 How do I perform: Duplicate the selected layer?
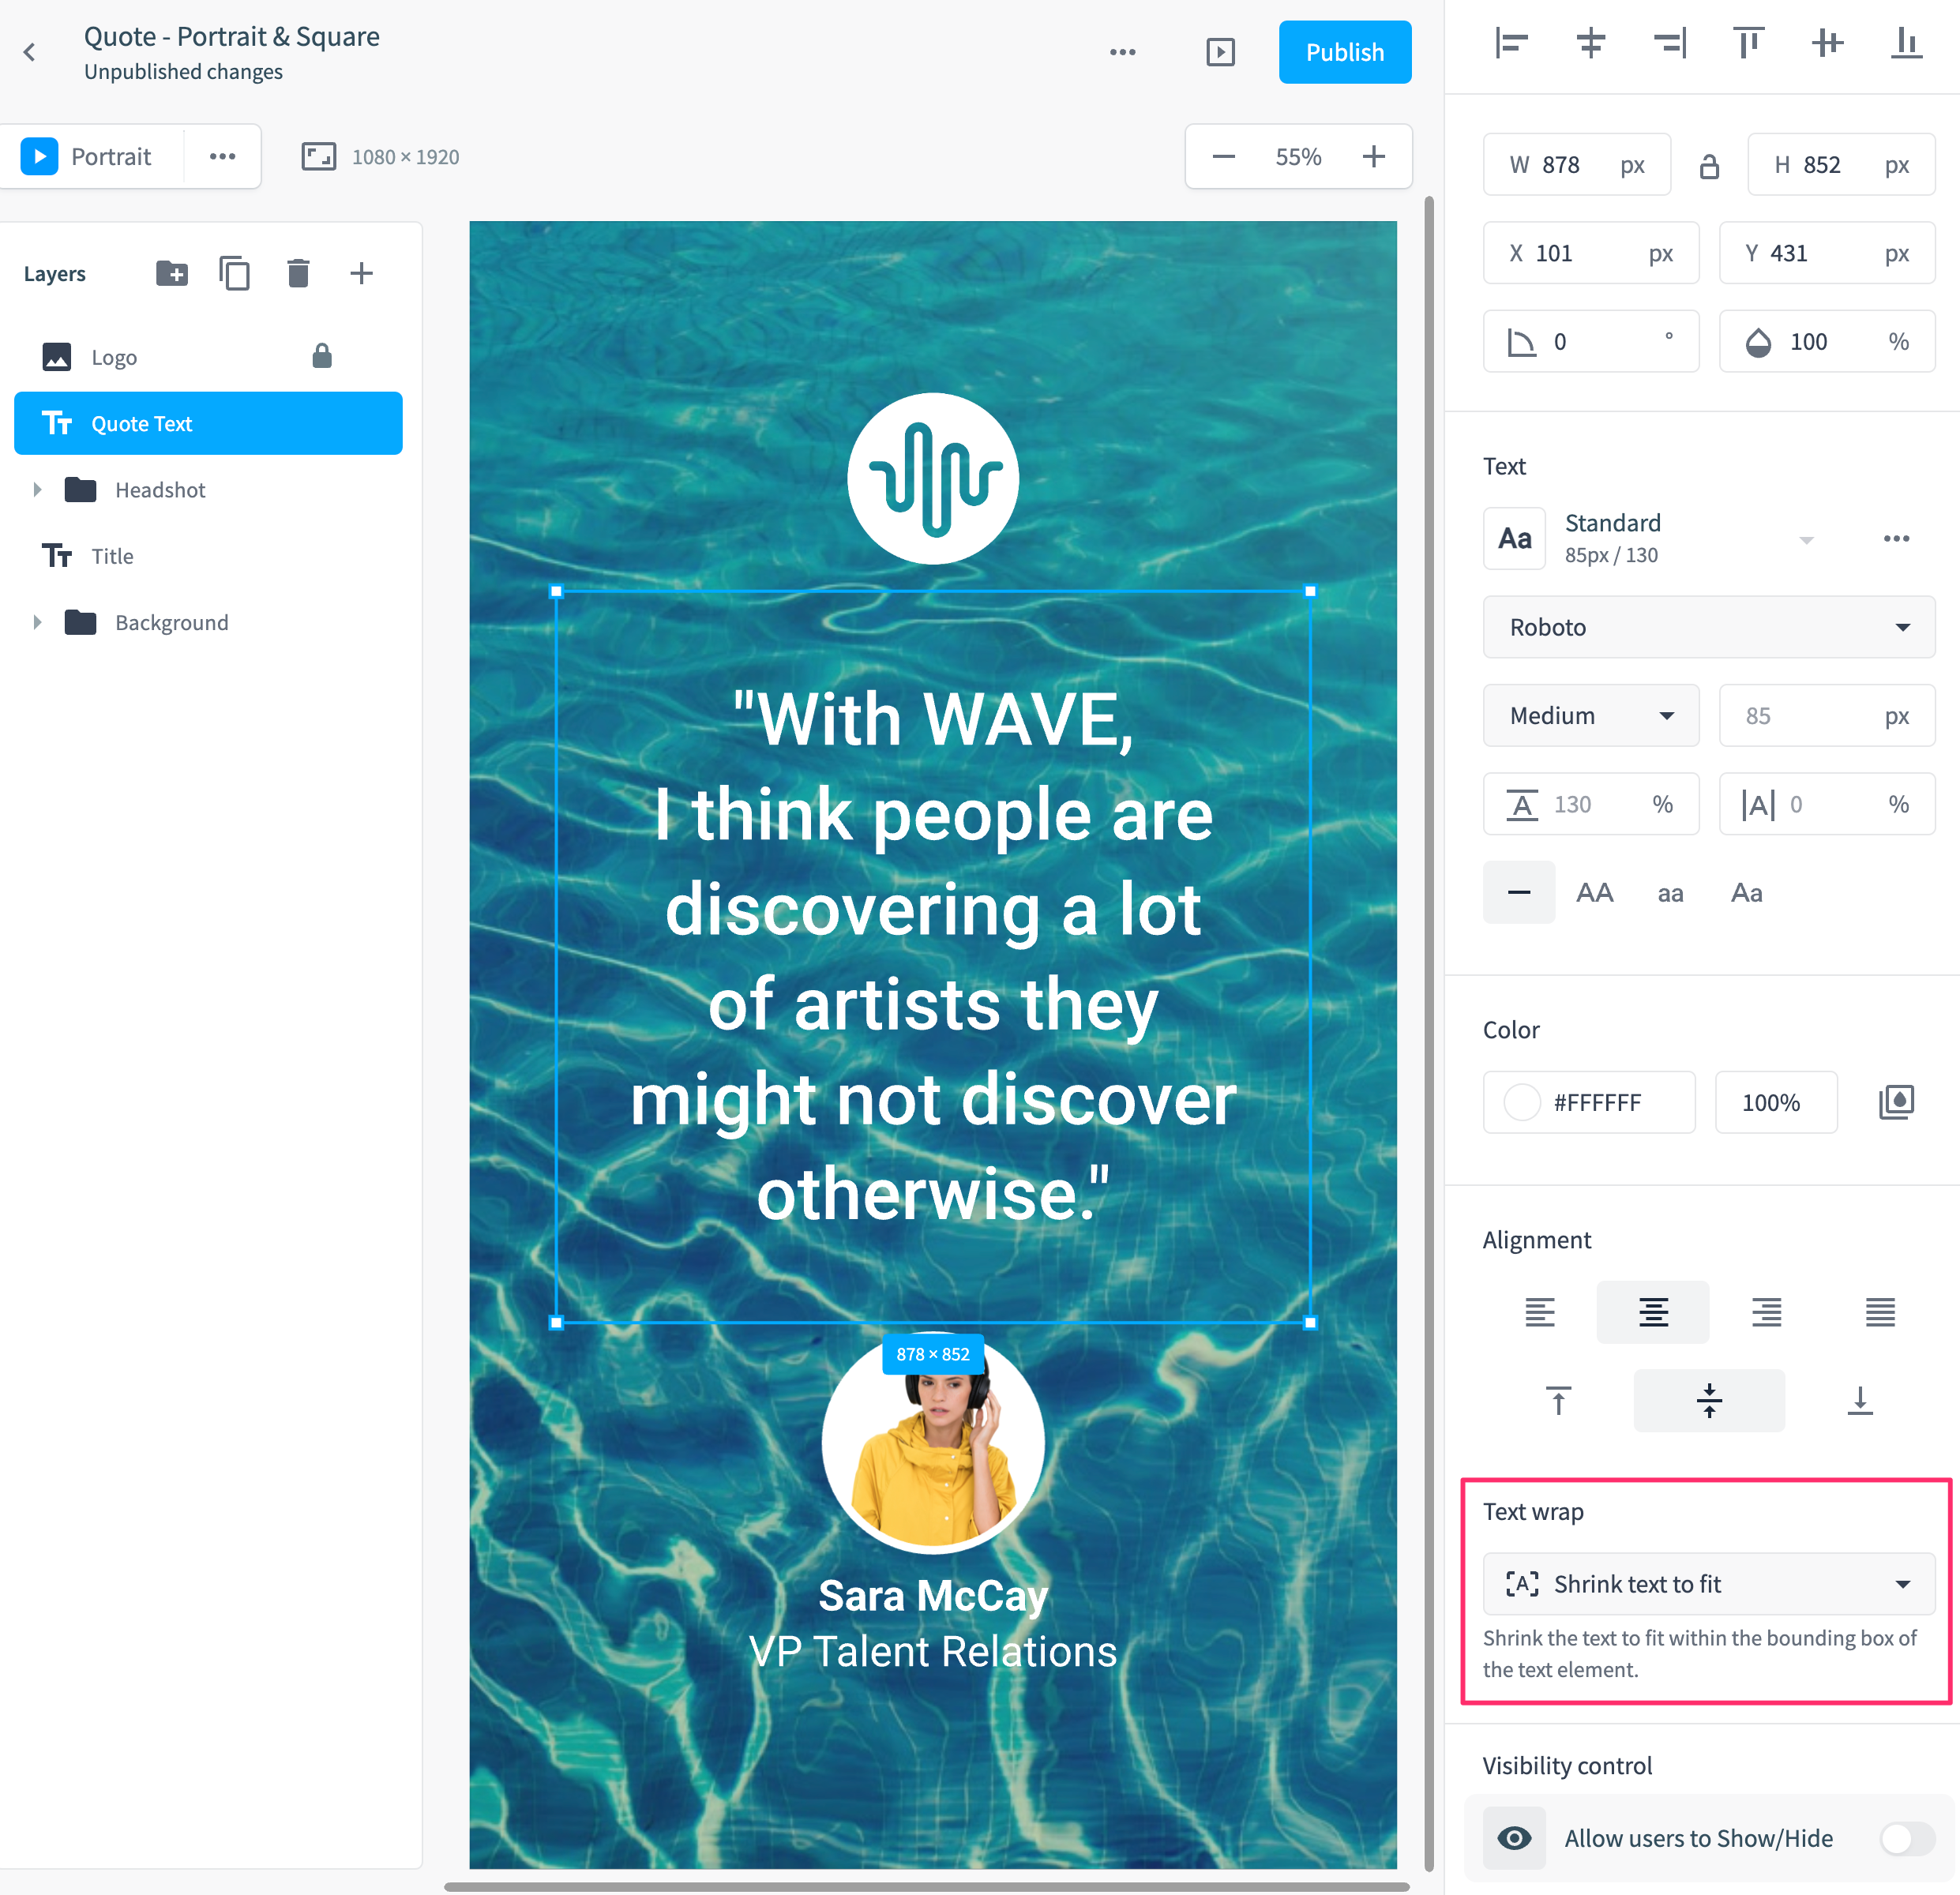[234, 273]
